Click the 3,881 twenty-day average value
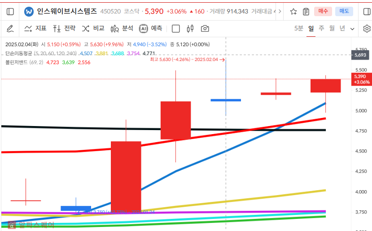The height and width of the screenshot is (231, 372). point(102,53)
